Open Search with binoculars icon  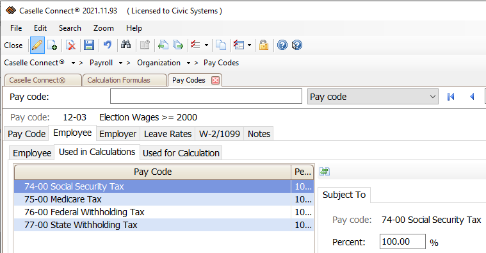tap(126, 45)
